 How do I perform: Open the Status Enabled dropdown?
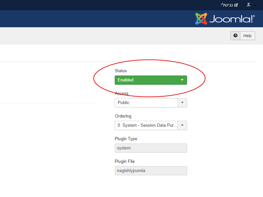(x=151, y=80)
